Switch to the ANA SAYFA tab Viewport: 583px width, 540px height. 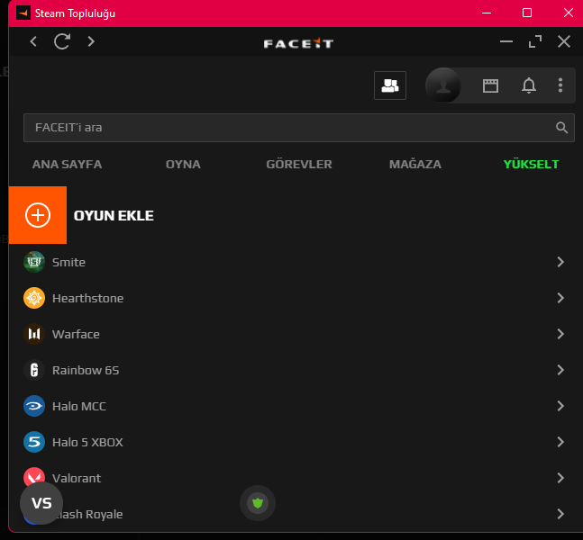(x=67, y=164)
